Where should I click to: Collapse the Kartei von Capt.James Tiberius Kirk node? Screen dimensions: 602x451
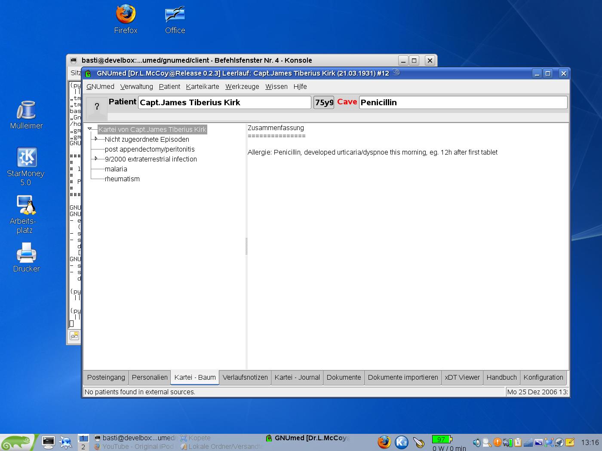pos(89,129)
